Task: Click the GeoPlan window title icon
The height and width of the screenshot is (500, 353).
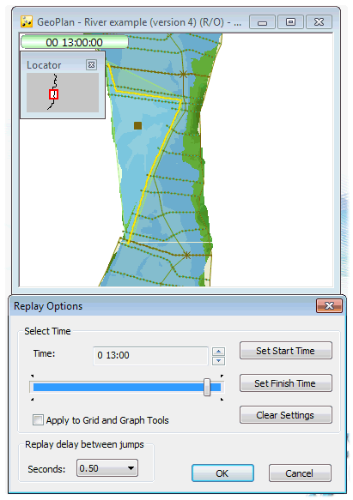Action: pos(26,21)
